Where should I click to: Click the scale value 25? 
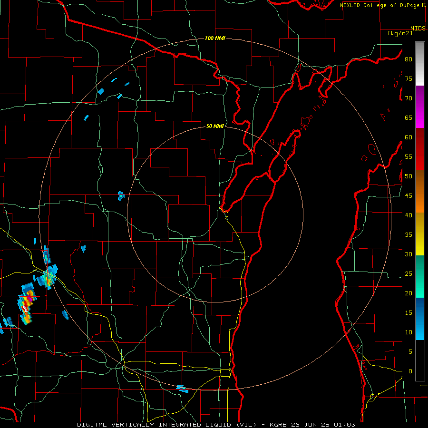[x=409, y=273]
